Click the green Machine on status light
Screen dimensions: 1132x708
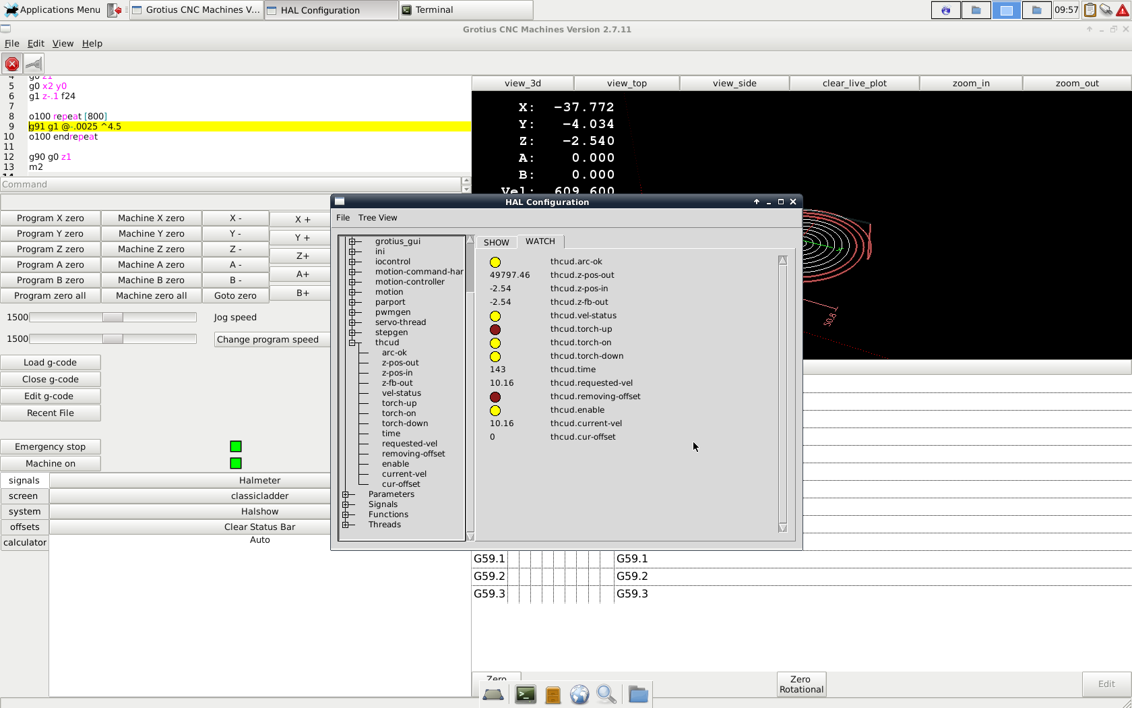236,463
